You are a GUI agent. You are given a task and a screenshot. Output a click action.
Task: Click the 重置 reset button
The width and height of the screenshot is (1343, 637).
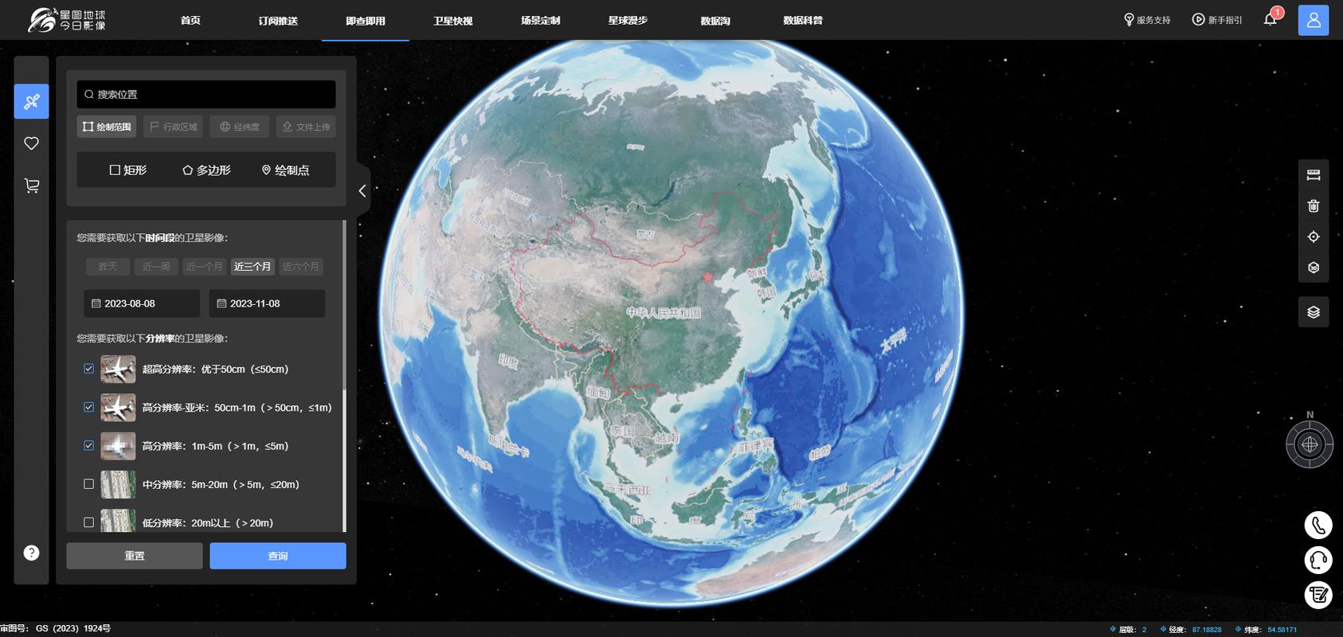click(135, 556)
